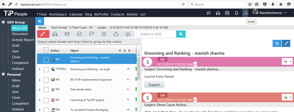The image size is (294, 112).
Task: Open MyProfile menu item
Action: tap(101, 14)
